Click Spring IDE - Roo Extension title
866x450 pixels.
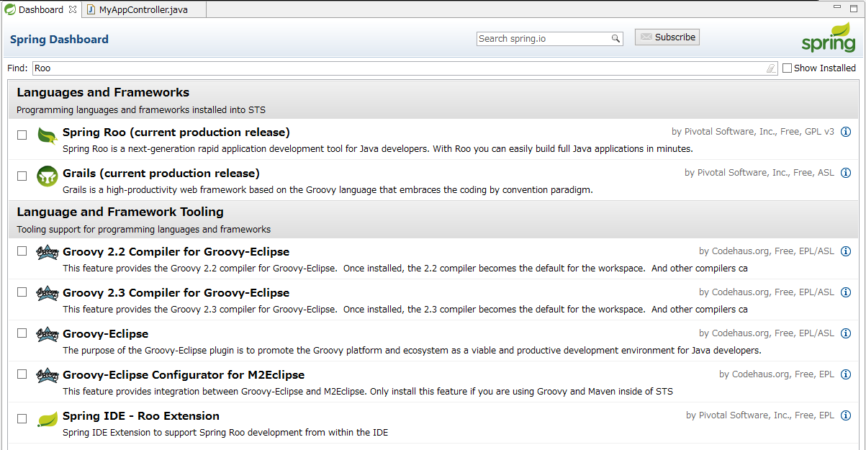point(141,416)
